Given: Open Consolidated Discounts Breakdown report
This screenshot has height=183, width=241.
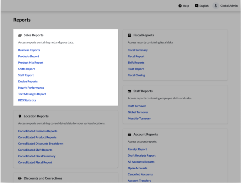Looking at the screenshot, I should click(41, 144).
